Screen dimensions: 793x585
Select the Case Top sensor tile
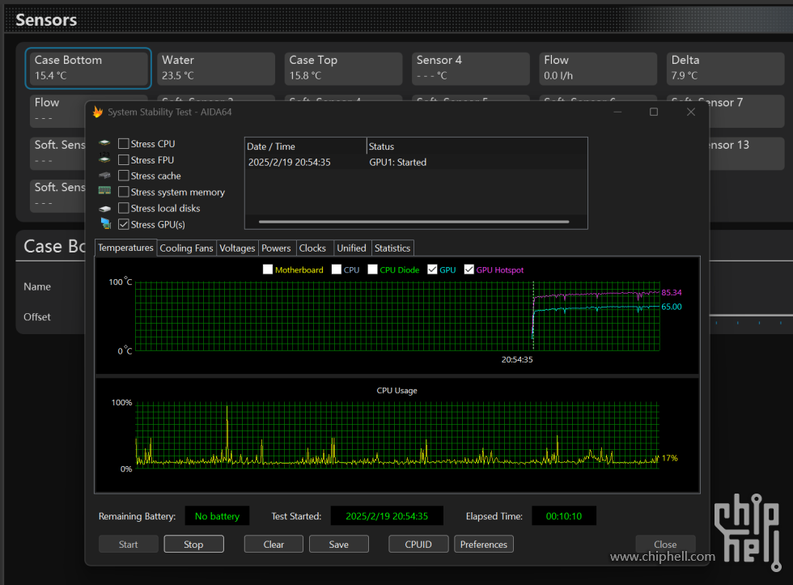tap(343, 68)
